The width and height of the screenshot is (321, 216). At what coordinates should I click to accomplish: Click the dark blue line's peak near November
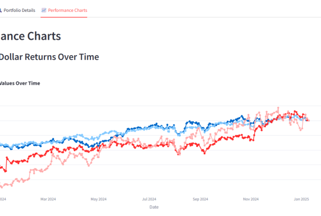pos(242,116)
